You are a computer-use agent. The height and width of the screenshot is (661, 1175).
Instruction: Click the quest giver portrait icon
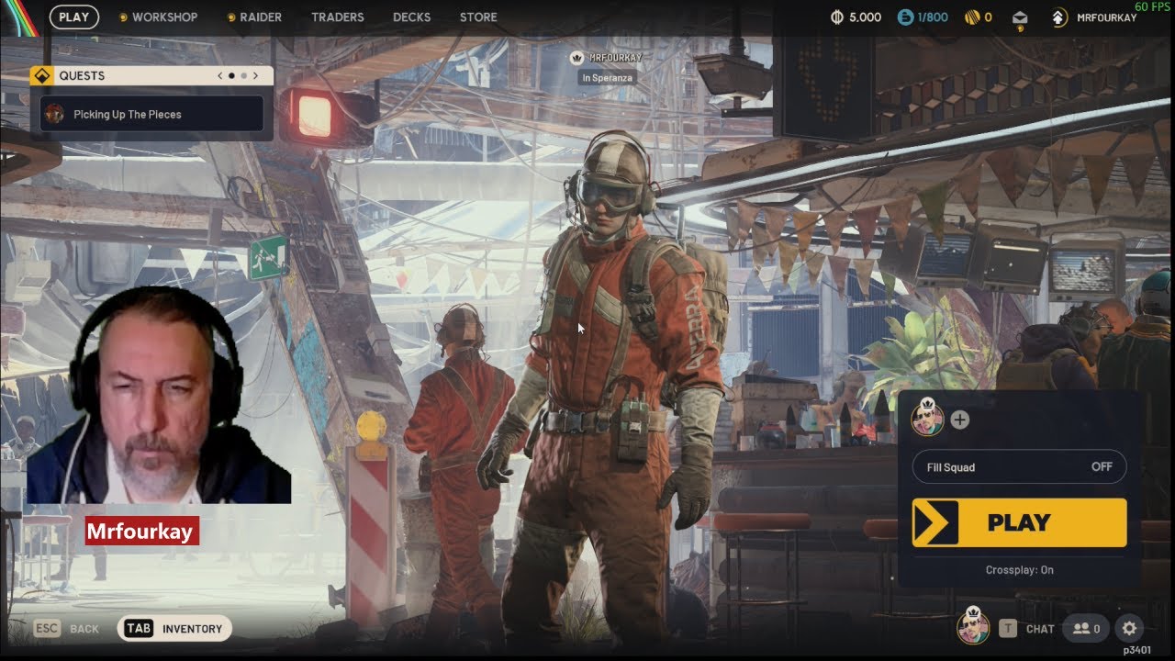(55, 114)
